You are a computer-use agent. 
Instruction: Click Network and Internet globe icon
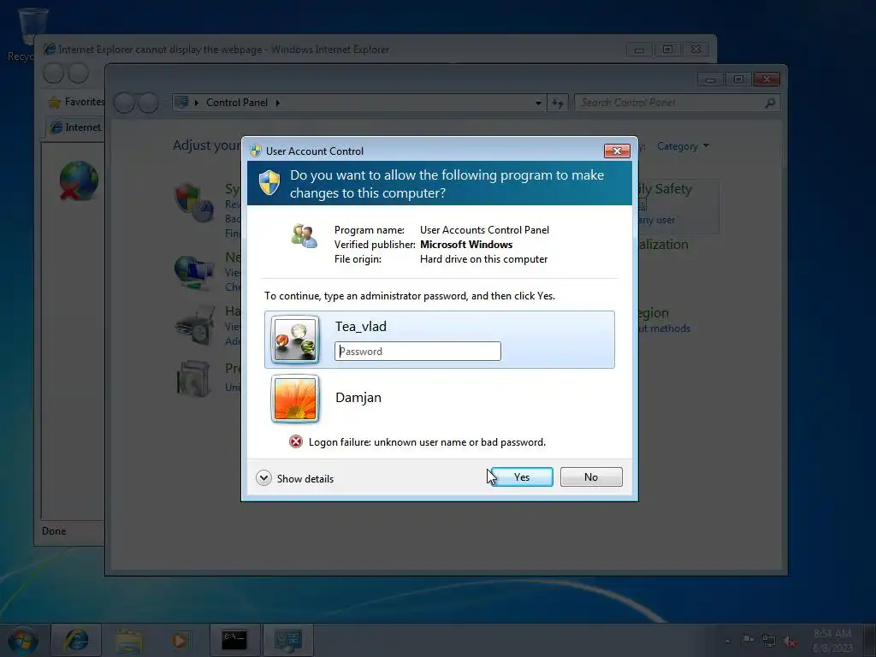click(193, 272)
